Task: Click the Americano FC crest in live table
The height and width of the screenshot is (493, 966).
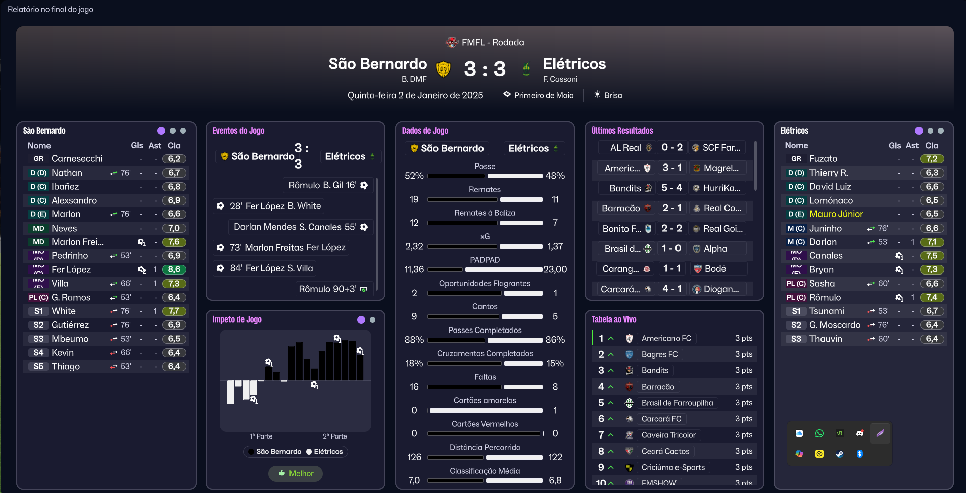Action: click(629, 338)
